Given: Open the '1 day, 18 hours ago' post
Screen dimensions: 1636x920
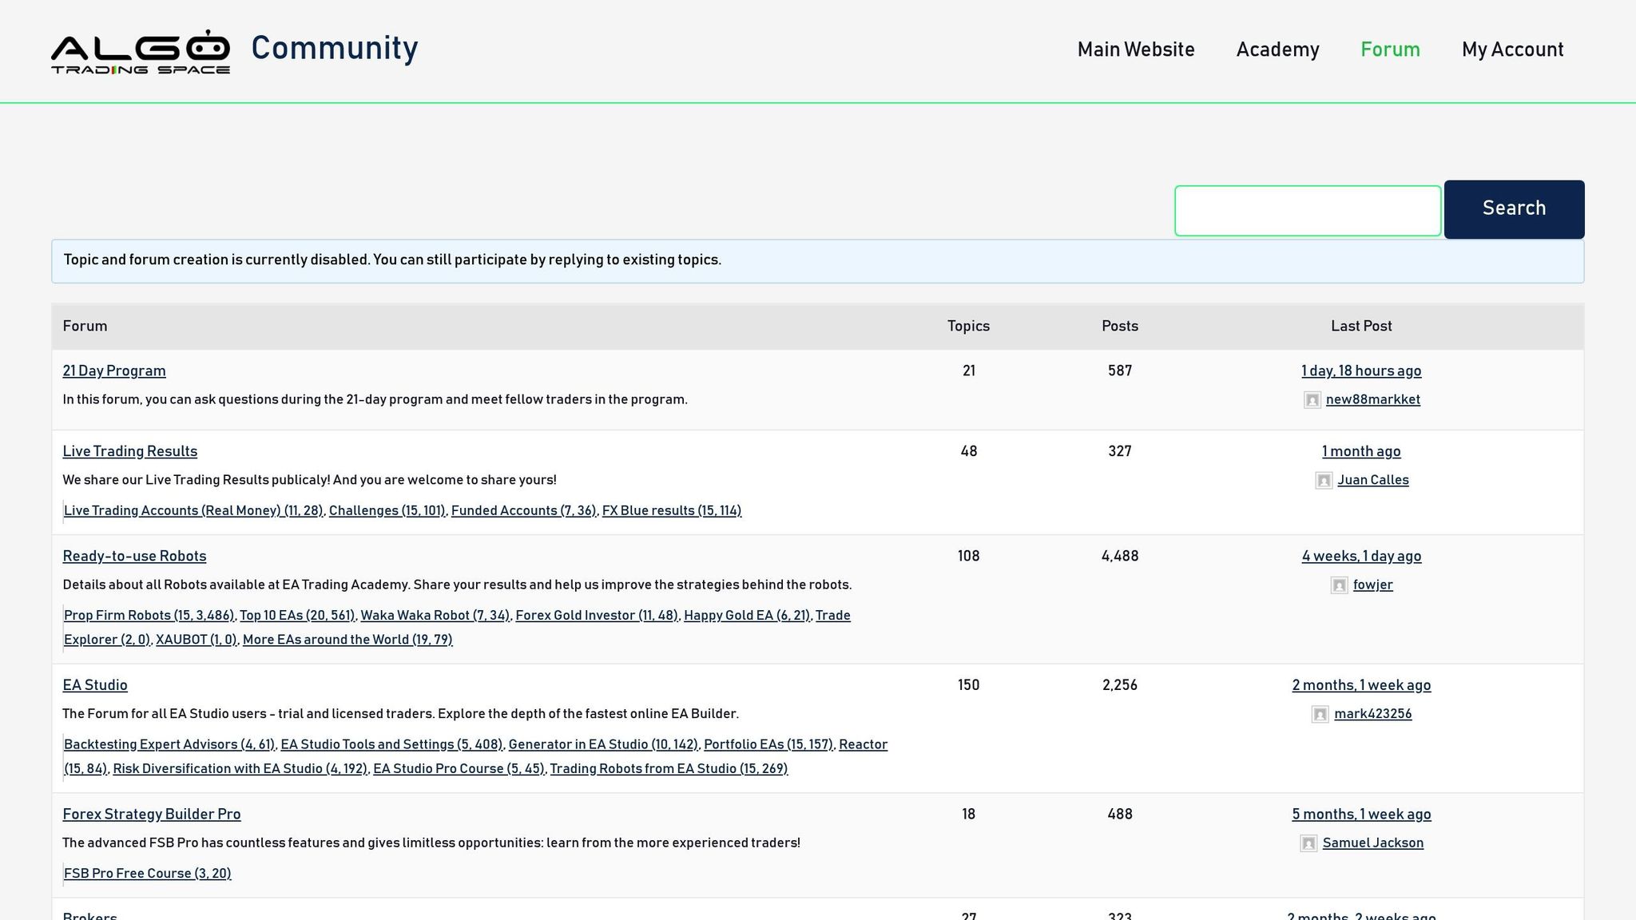Looking at the screenshot, I should click(x=1360, y=371).
